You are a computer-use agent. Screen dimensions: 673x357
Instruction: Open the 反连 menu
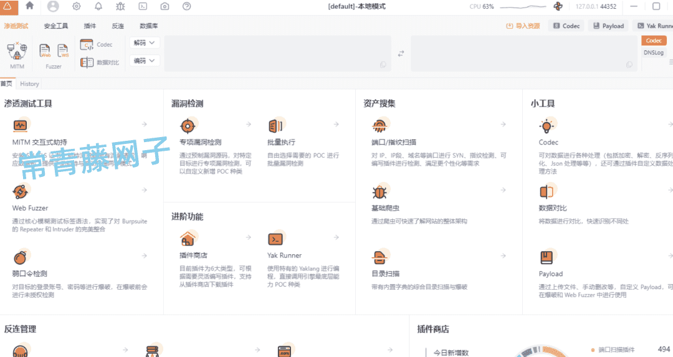(118, 26)
